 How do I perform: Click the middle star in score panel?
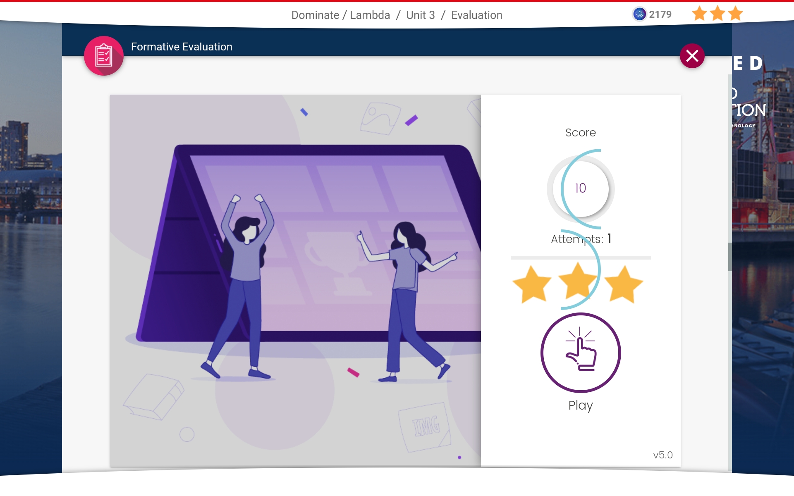578,282
